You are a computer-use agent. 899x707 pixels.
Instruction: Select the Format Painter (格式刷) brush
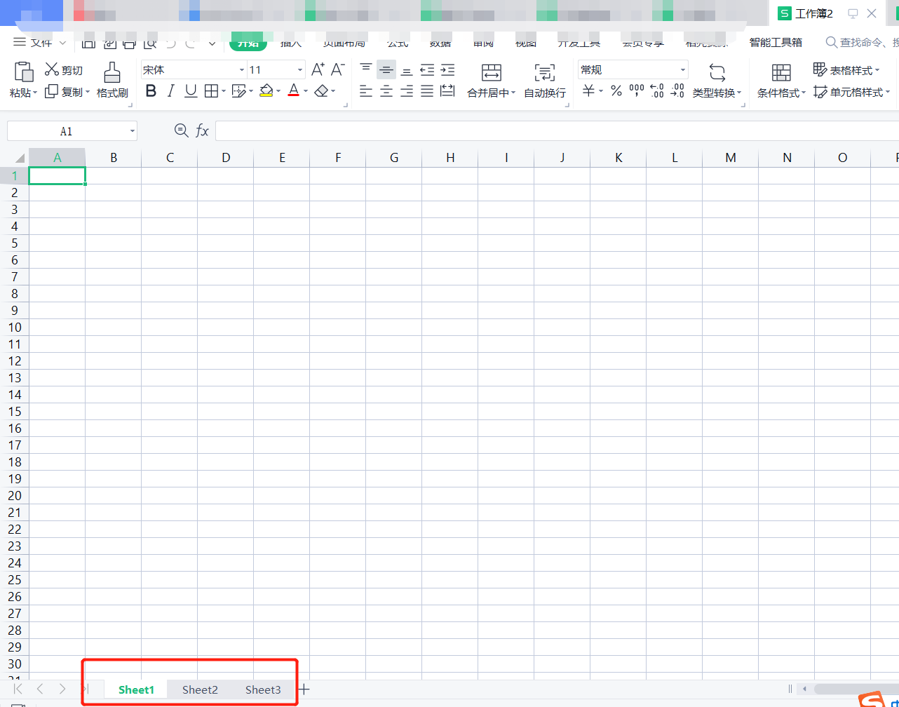pyautogui.click(x=112, y=72)
